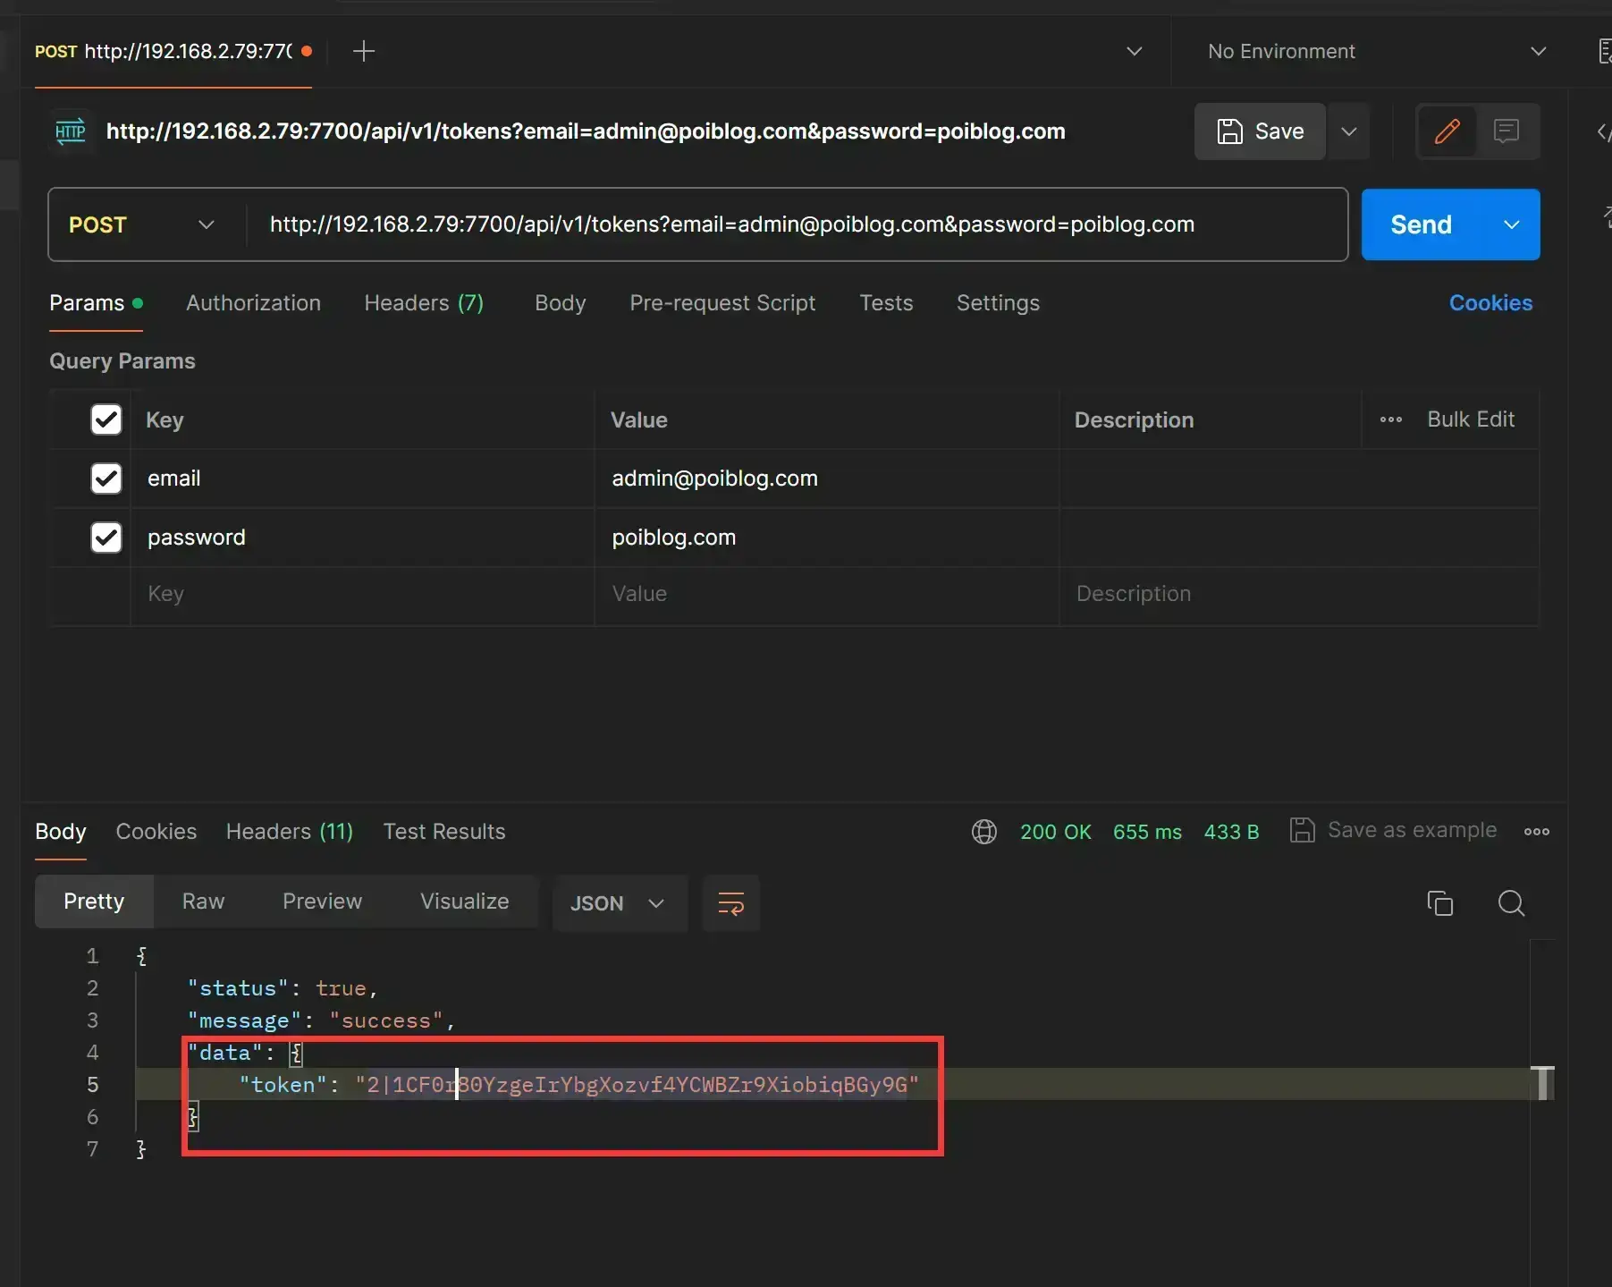Open the Pre-request Script tab
This screenshot has height=1287, width=1612.
click(x=722, y=303)
